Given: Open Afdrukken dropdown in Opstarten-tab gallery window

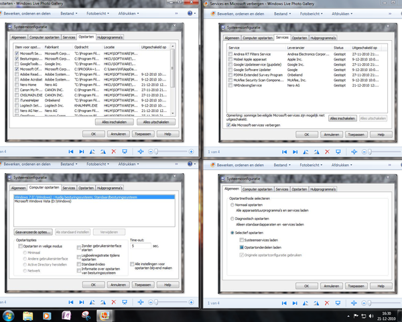Looking at the screenshot, I should coord(129,13).
